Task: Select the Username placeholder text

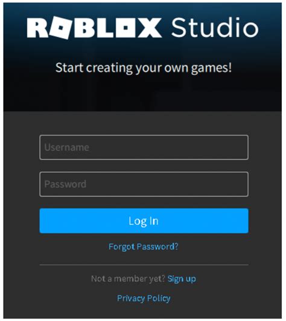Action: 66,148
